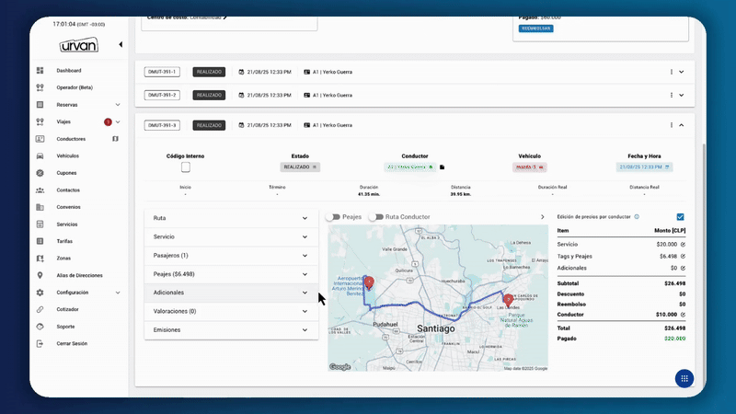Edit the Tags y Peajes amount icon
Image resolution: width=736 pixels, height=414 pixels.
[x=683, y=256]
